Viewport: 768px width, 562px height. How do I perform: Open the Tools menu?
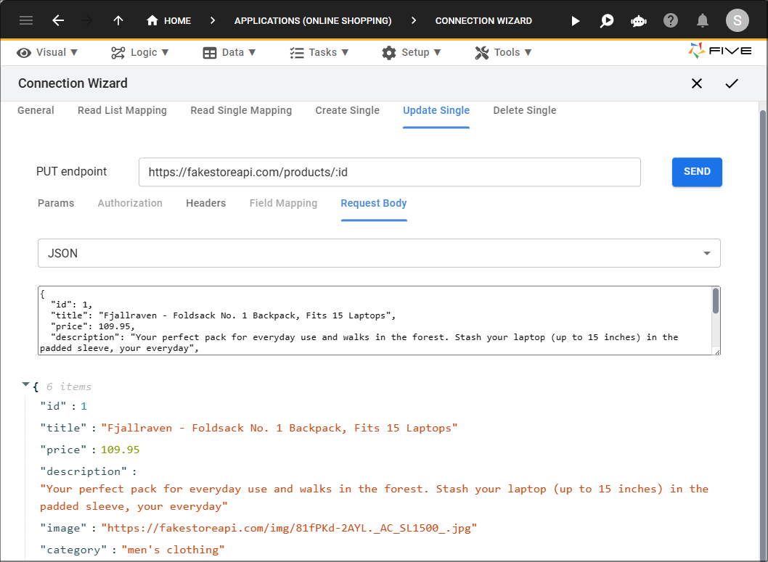pyautogui.click(x=503, y=53)
